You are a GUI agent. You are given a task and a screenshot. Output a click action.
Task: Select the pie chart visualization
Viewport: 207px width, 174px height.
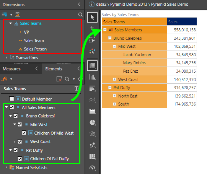(x=92, y=122)
